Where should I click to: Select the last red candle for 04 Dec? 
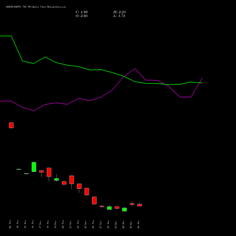(x=140, y=205)
